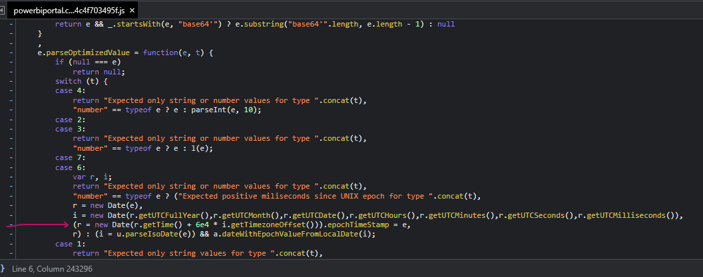The height and width of the screenshot is (277, 703).
Task: Click the "return null;" statement
Action: coord(99,72)
